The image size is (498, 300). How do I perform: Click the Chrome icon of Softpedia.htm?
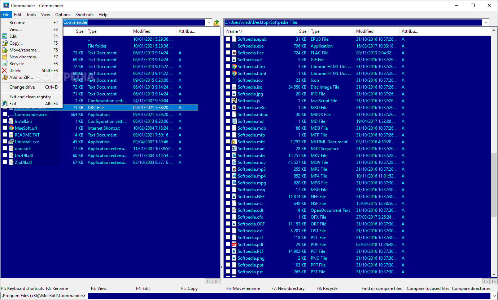234,66
